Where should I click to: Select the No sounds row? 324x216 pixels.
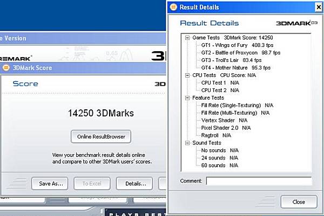[x=220, y=150]
